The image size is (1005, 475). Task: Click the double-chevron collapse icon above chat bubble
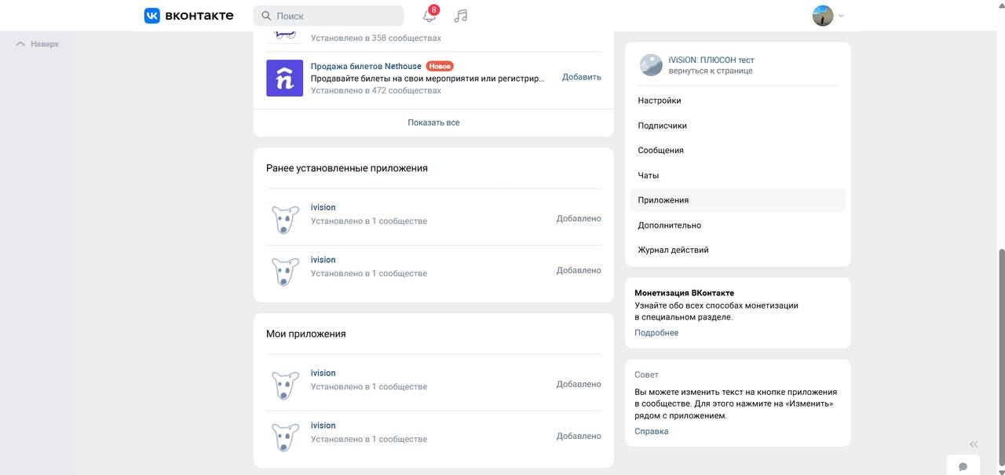coord(974,444)
